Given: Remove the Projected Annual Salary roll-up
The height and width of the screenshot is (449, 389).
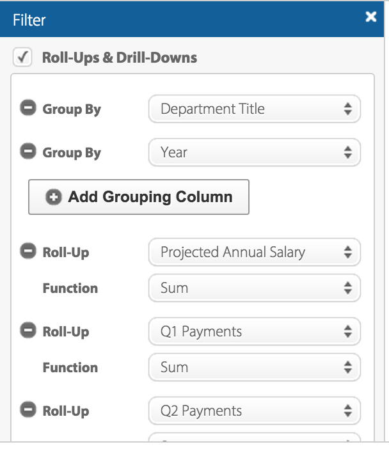Looking at the screenshot, I should click(x=28, y=252).
